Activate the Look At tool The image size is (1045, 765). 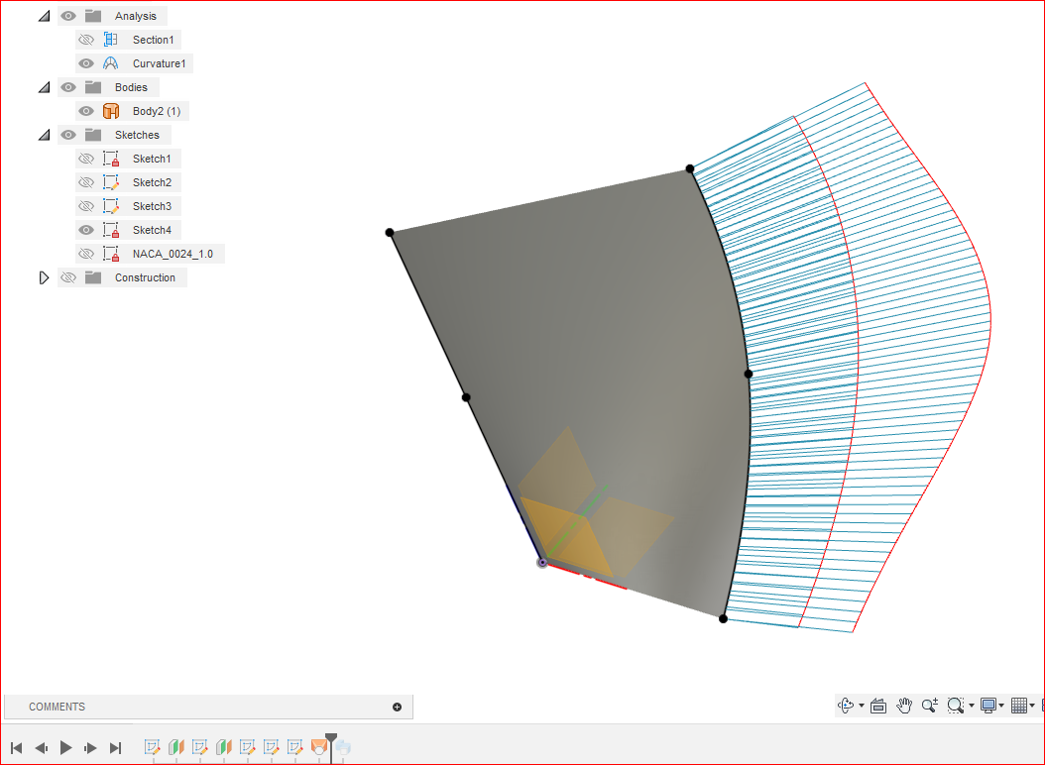(x=877, y=706)
